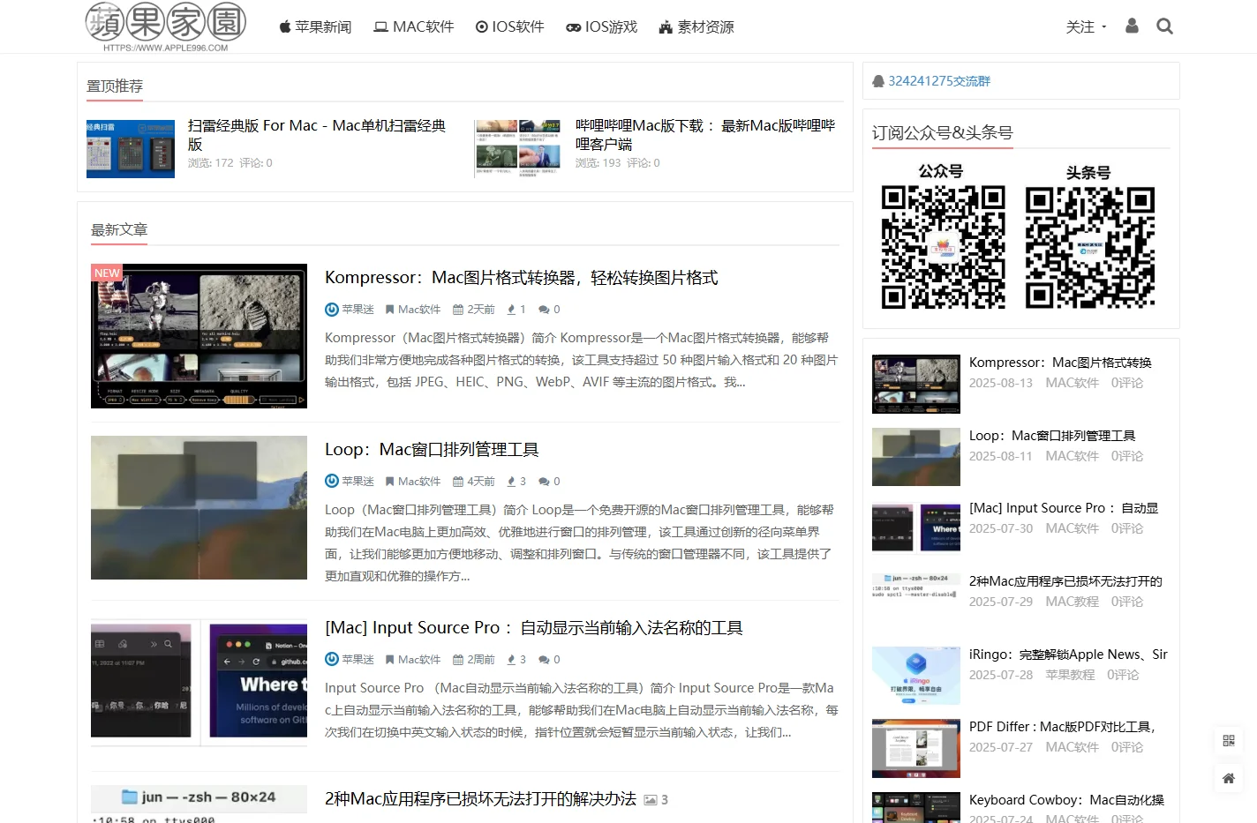The width and height of the screenshot is (1257, 823).
Task: Click Mac软件 bookmark icon under Input Source Pro
Action: click(389, 660)
